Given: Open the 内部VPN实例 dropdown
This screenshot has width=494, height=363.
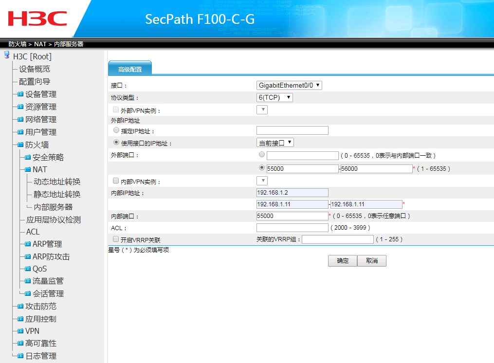Looking at the screenshot, I should coord(262,181).
